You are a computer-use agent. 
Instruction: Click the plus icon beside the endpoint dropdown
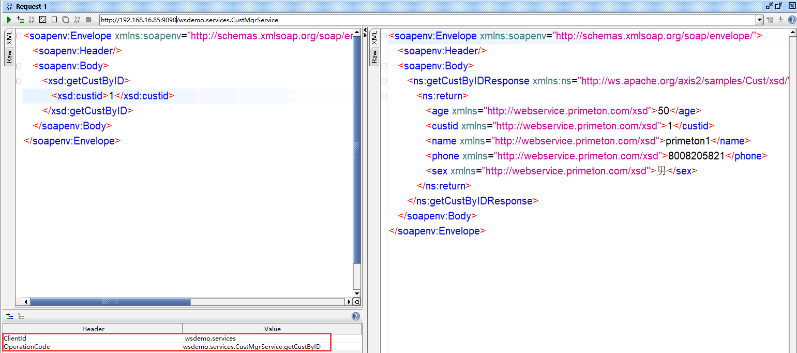pyautogui.click(x=781, y=20)
